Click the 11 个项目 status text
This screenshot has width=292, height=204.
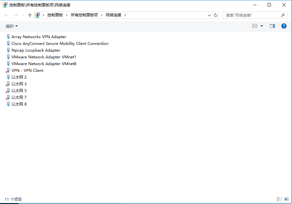coord(13,199)
